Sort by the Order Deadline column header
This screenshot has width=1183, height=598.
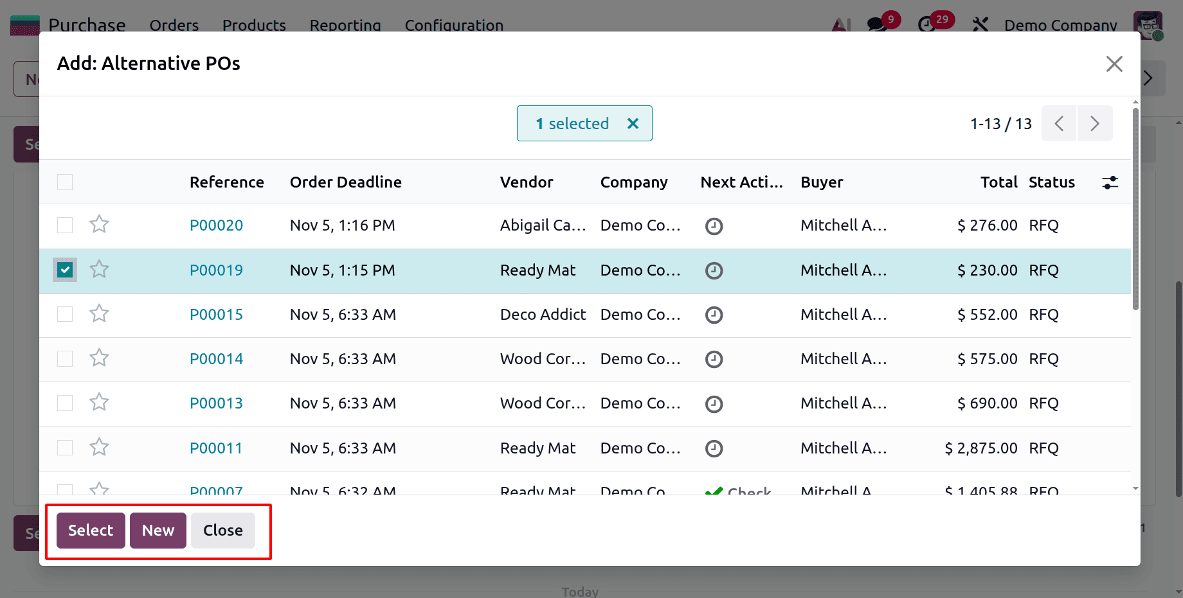345,182
